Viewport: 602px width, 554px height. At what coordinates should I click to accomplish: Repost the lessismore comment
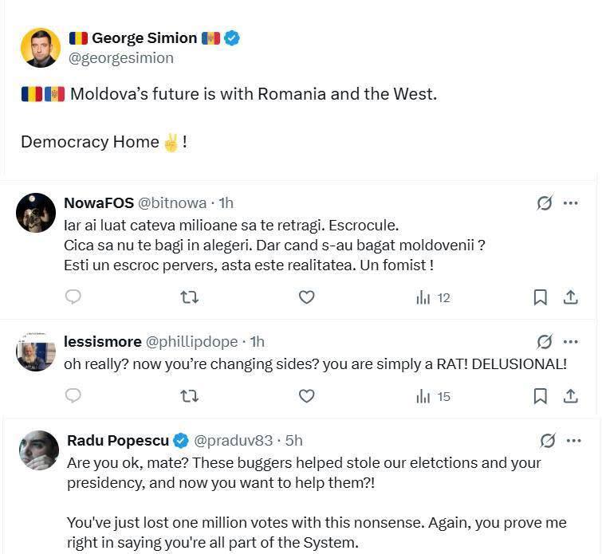click(190, 396)
